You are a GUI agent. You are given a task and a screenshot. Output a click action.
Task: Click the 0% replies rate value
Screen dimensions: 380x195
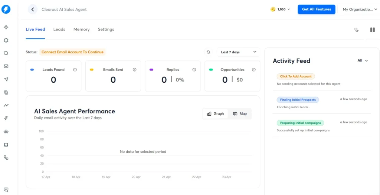click(180, 80)
